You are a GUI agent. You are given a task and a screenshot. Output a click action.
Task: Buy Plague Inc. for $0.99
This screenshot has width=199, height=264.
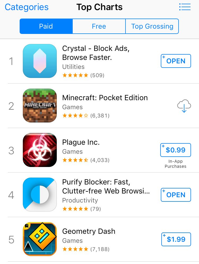(x=176, y=150)
